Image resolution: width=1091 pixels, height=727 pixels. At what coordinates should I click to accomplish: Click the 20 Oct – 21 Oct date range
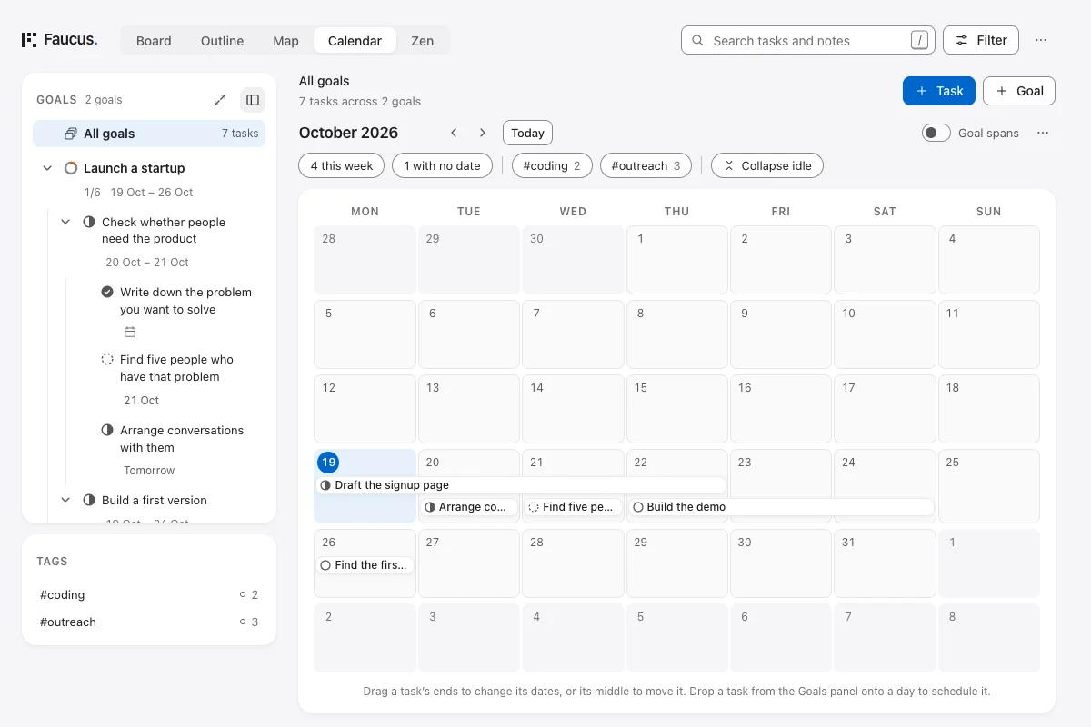(x=147, y=262)
